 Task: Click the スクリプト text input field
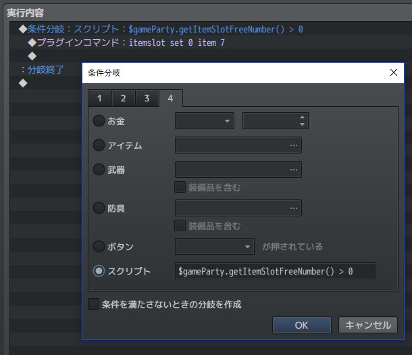pos(276,271)
